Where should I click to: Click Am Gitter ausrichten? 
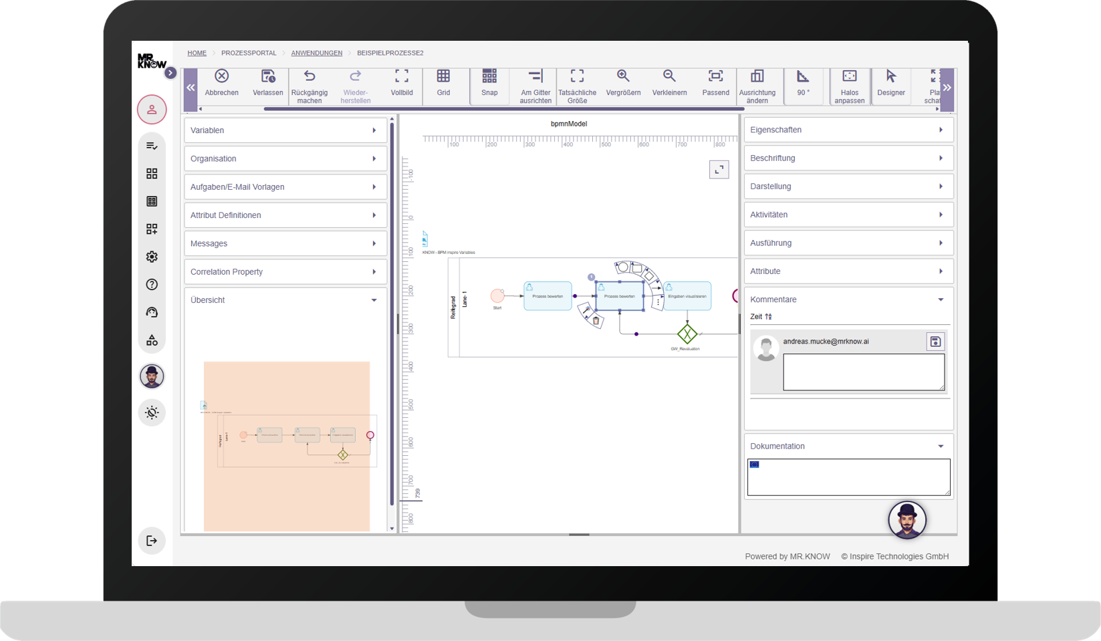pos(535,76)
